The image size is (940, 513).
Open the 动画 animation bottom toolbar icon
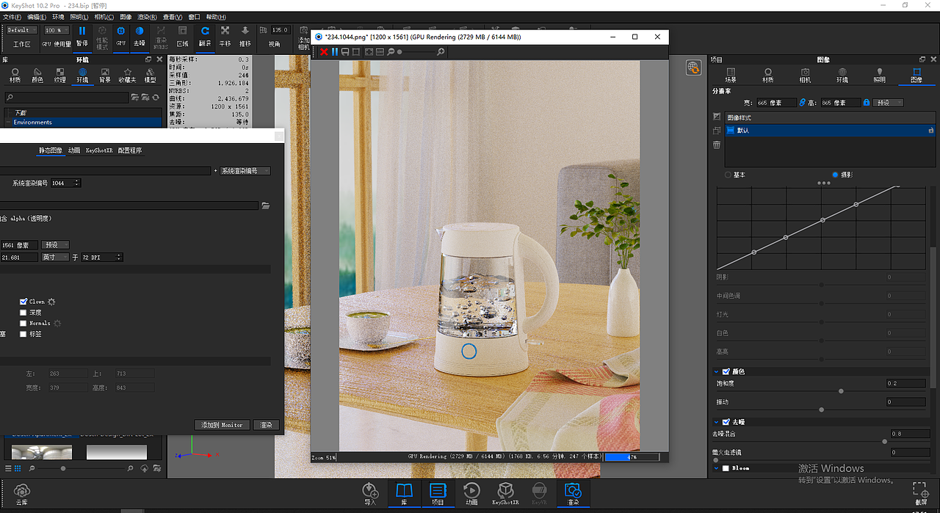pyautogui.click(x=471, y=493)
